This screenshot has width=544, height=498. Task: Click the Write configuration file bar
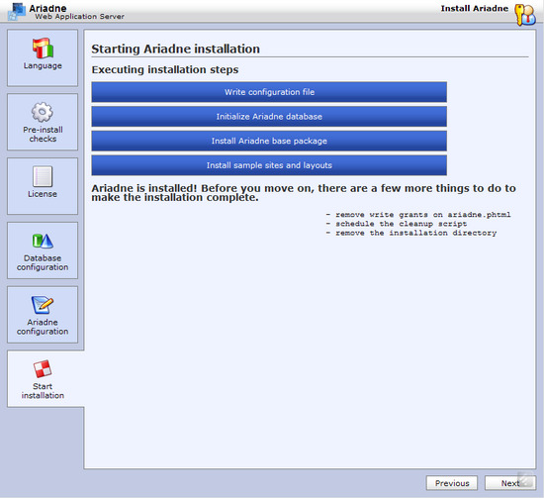(269, 92)
